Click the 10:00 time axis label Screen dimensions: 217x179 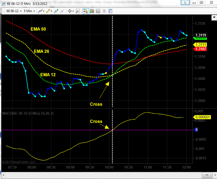tap(109, 167)
